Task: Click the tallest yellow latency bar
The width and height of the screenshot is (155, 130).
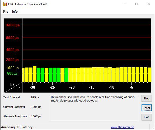Action: pos(35,74)
